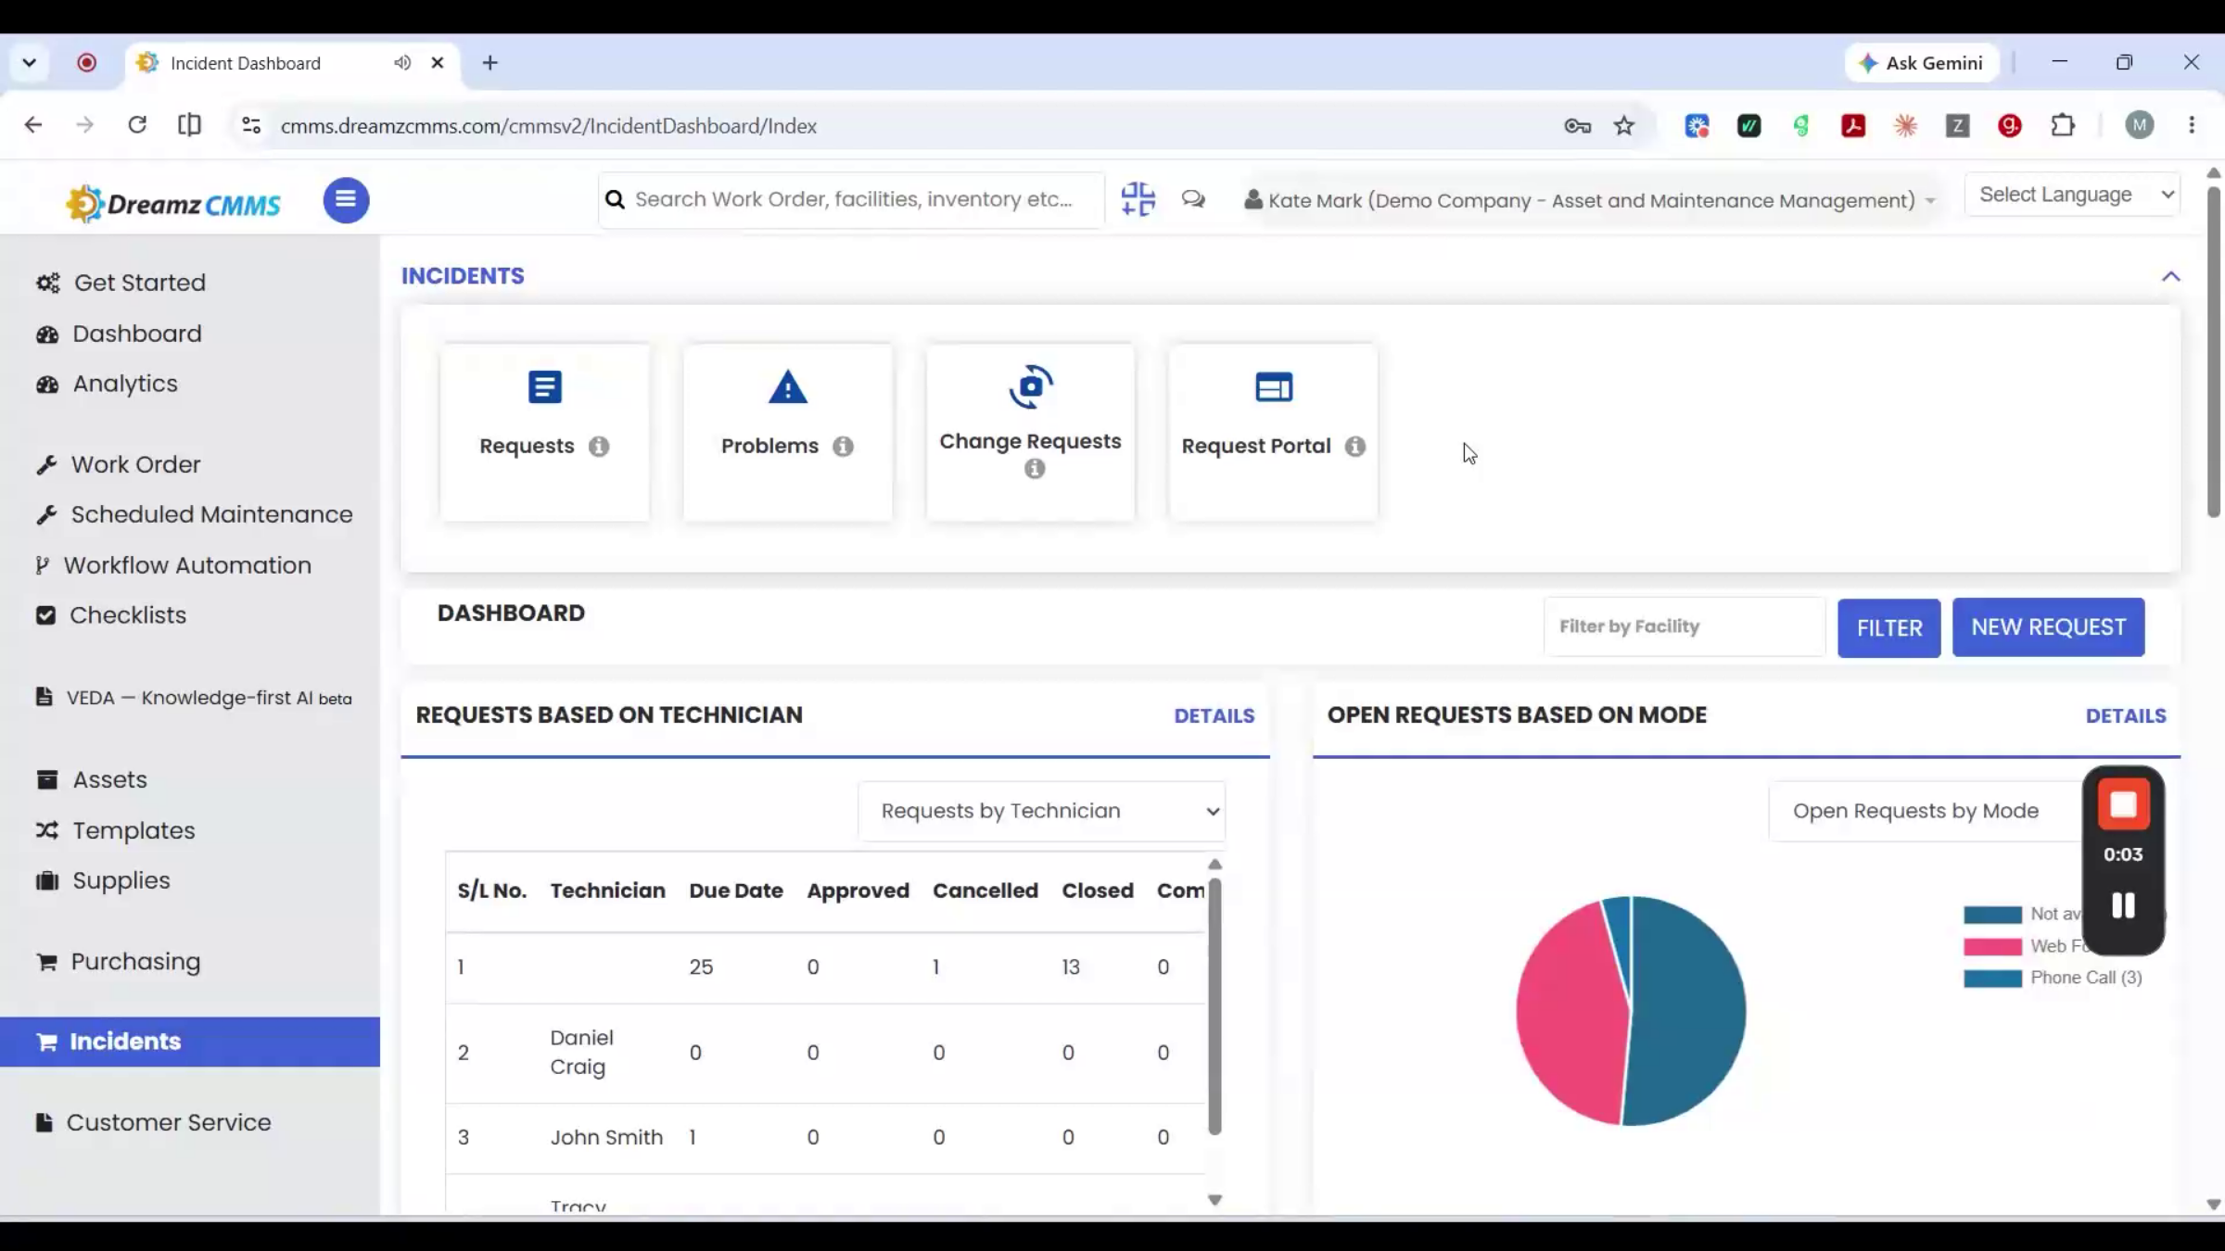
Task: Reload the browser page
Action: coord(137,125)
